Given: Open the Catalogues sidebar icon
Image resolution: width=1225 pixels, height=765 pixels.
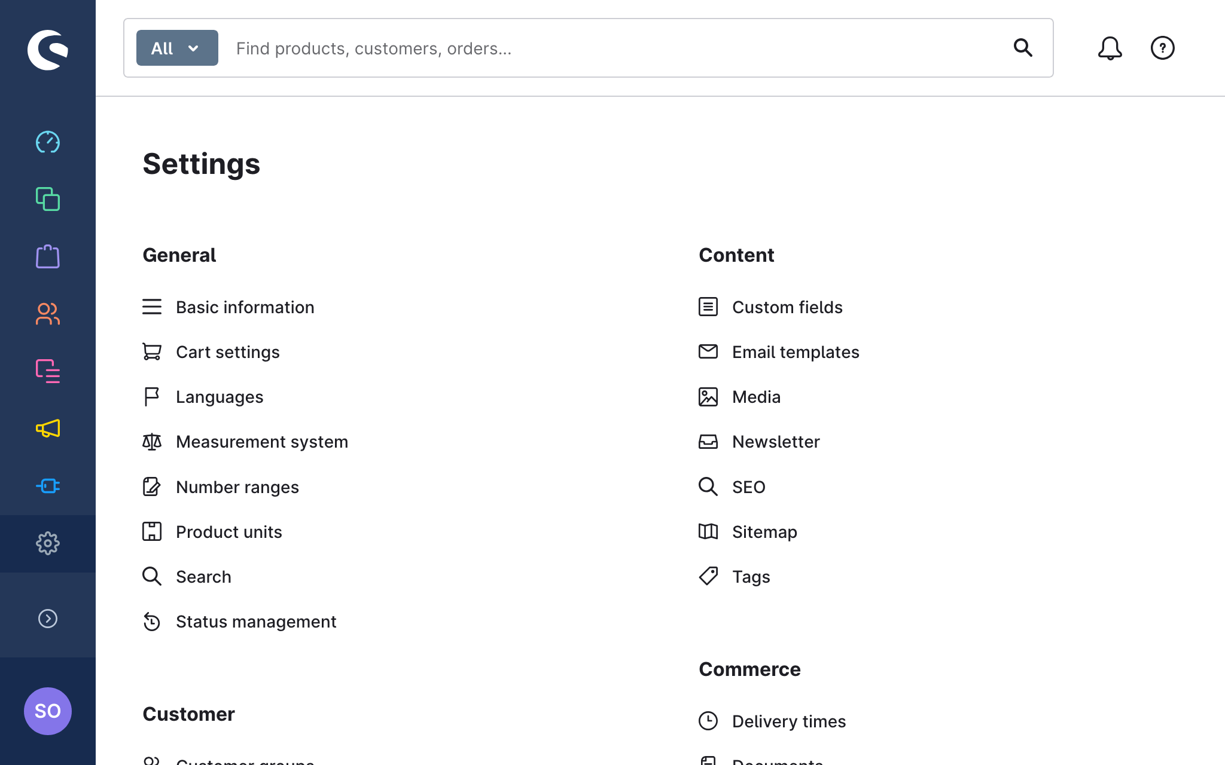Looking at the screenshot, I should (x=48, y=199).
